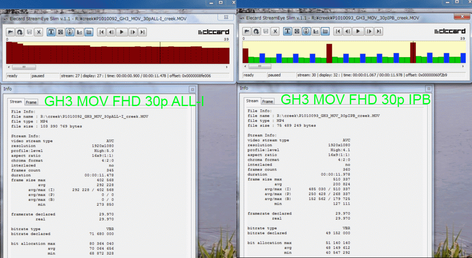The image size is (472, 258).
Task: Jump to last frame in IPB window
Action: tap(379, 31)
